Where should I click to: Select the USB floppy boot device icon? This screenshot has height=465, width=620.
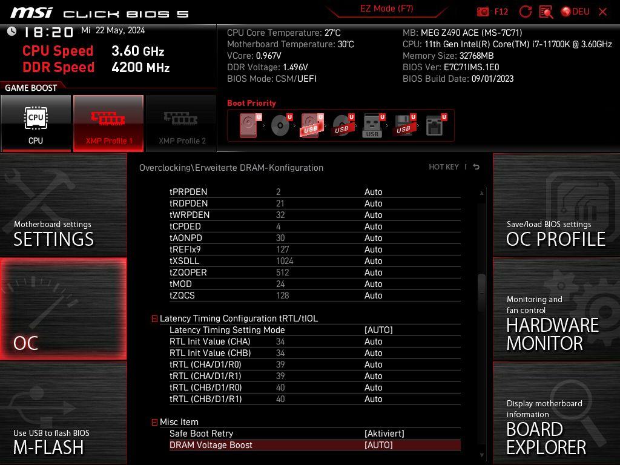point(404,125)
